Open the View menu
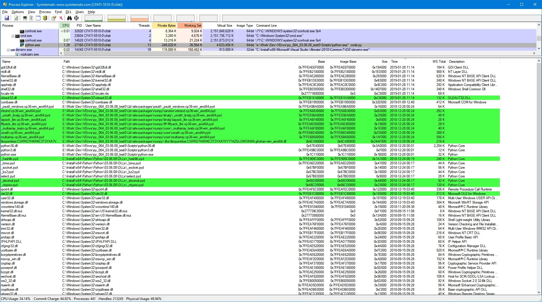 pos(31,12)
